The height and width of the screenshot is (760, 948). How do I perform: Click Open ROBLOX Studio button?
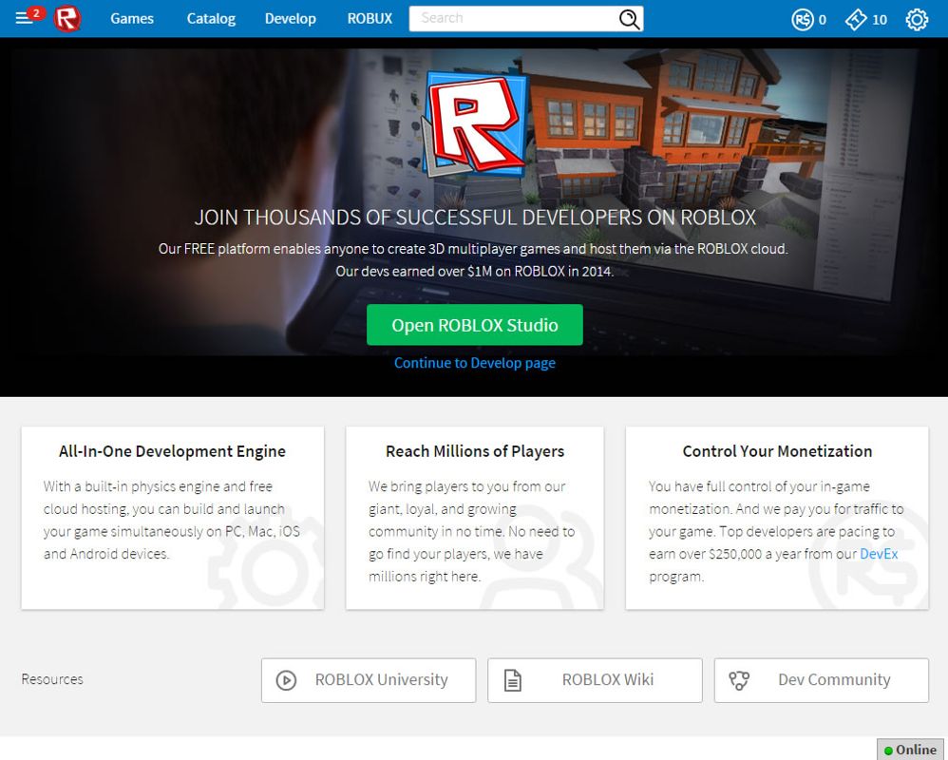pyautogui.click(x=474, y=324)
